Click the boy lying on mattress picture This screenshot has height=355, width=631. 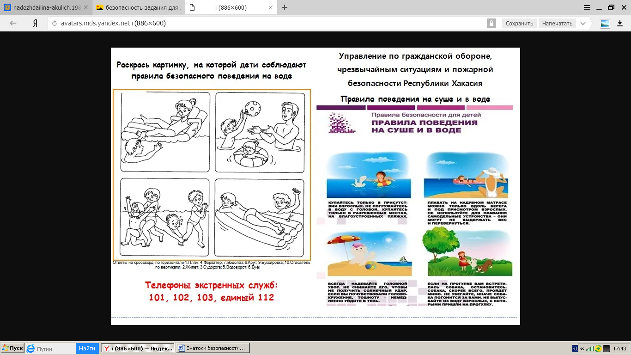point(260,218)
